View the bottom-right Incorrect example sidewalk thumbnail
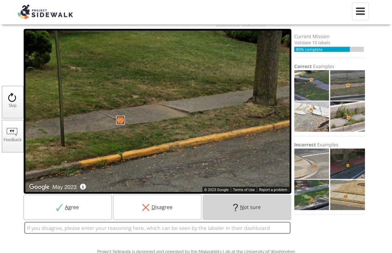This screenshot has height=253, width=392. tap(348, 195)
